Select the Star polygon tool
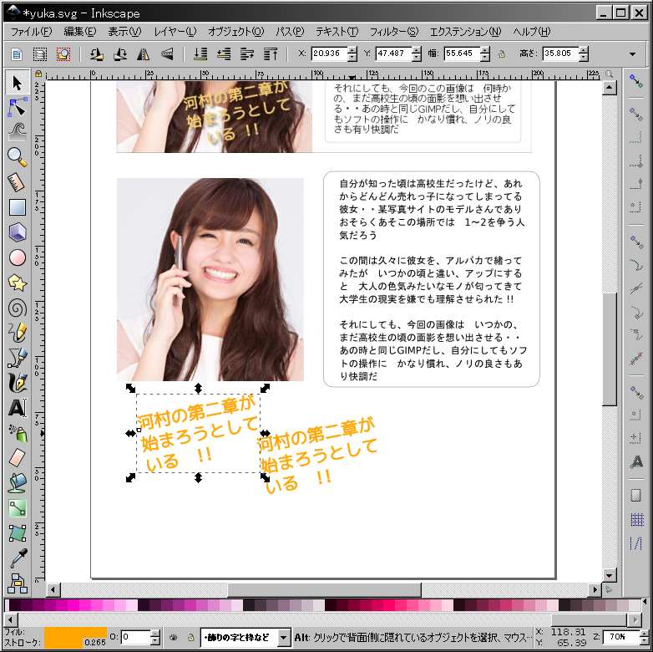The image size is (653, 652). point(17,283)
